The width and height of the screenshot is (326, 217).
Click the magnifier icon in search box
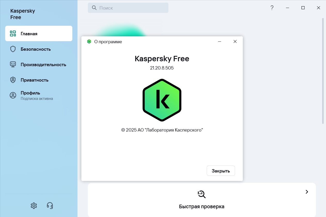[x=94, y=8]
